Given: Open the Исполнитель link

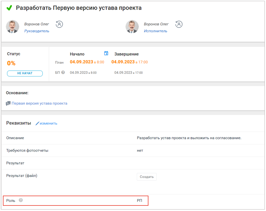Looking at the screenshot, I should [155, 31].
